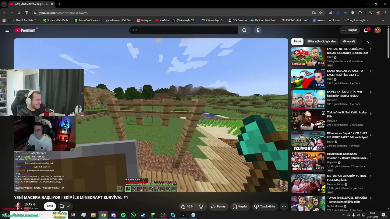Open options menu for Kaos Show video
This screenshot has height=219, width=390.
point(371,155)
